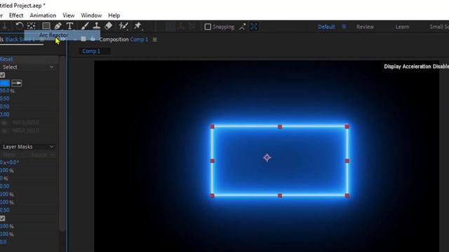Click the 3.00 value
This screenshot has width=449, height=252.
[x=5, y=114]
